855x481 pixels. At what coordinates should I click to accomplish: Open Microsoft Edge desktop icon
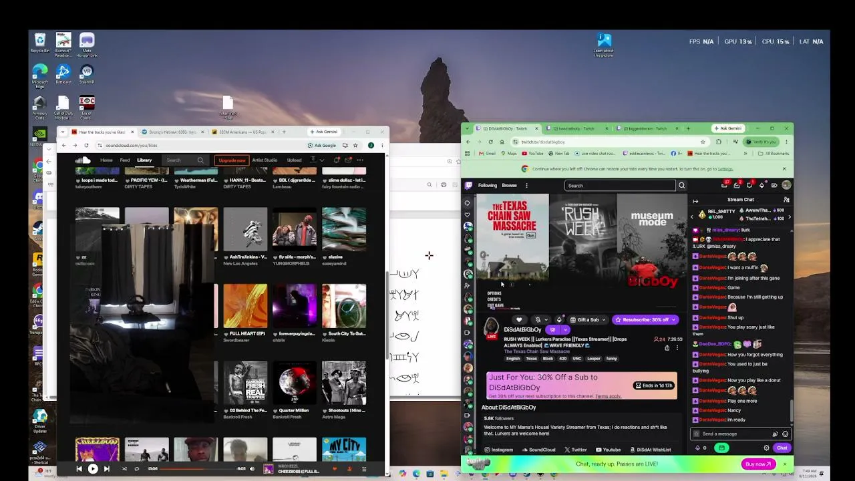[40, 75]
